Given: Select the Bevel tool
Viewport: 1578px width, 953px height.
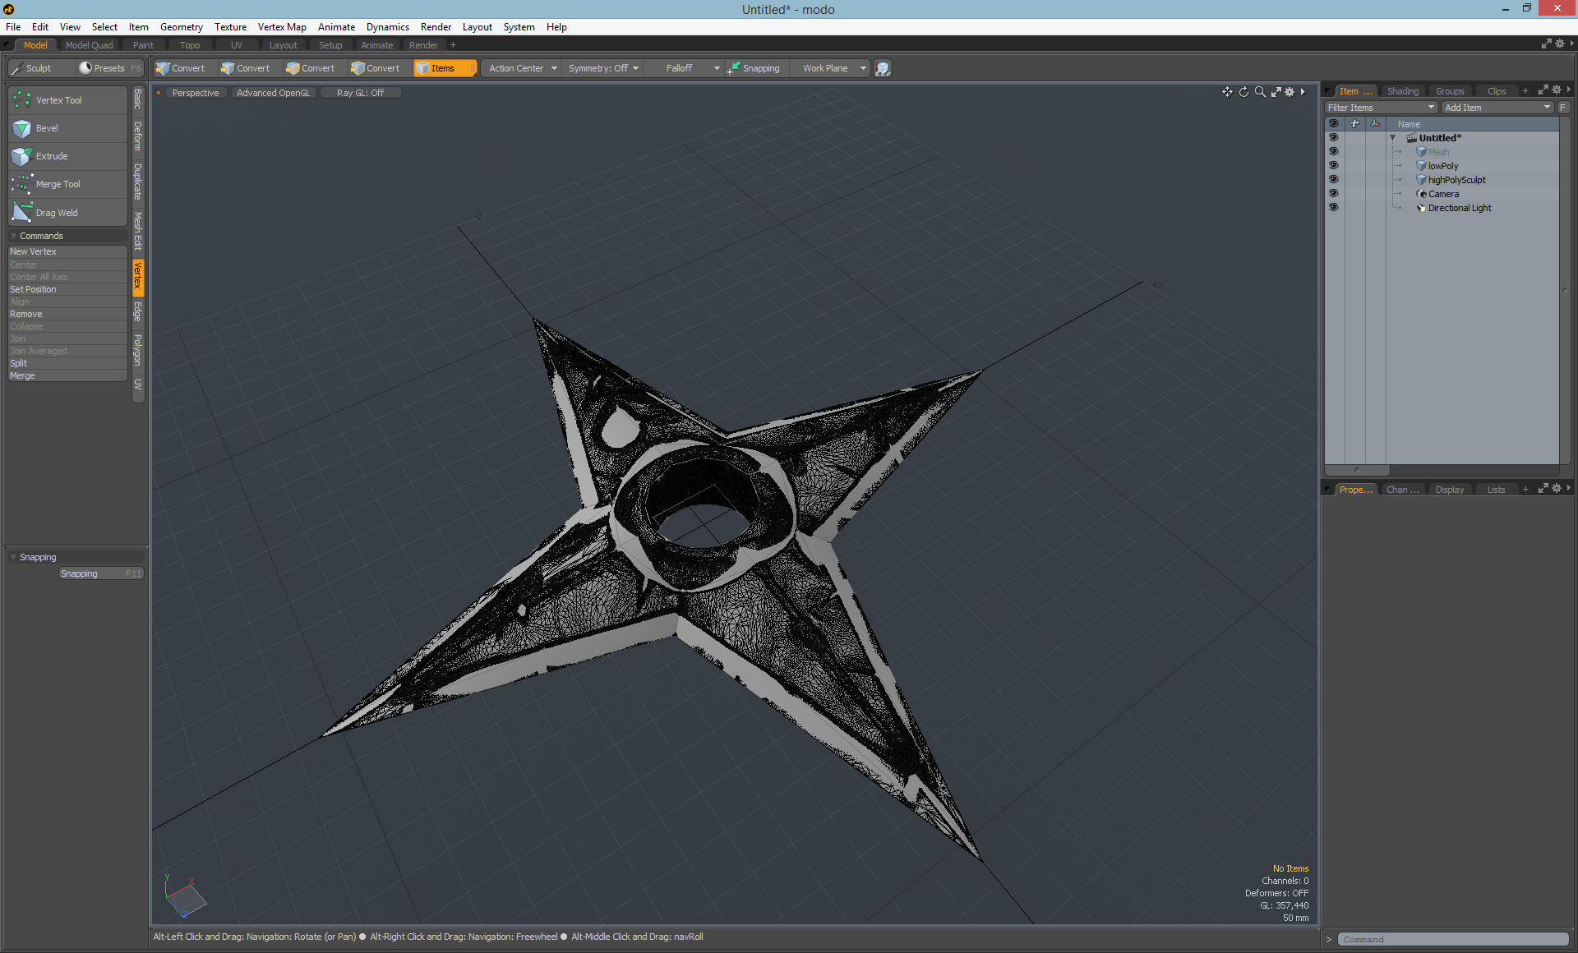Looking at the screenshot, I should click(46, 128).
